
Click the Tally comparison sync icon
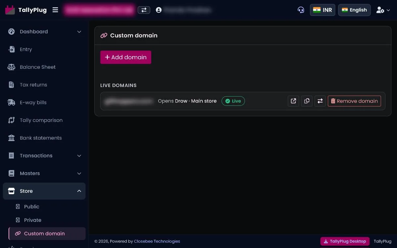[x=12, y=120]
